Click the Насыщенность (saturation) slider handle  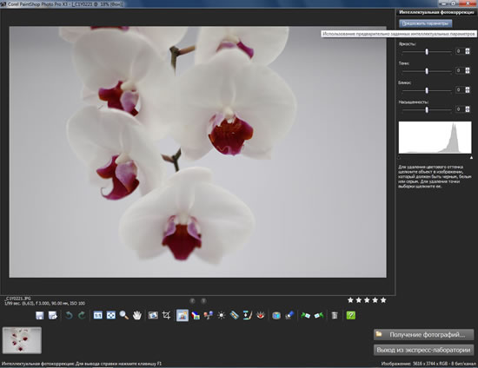point(427,109)
